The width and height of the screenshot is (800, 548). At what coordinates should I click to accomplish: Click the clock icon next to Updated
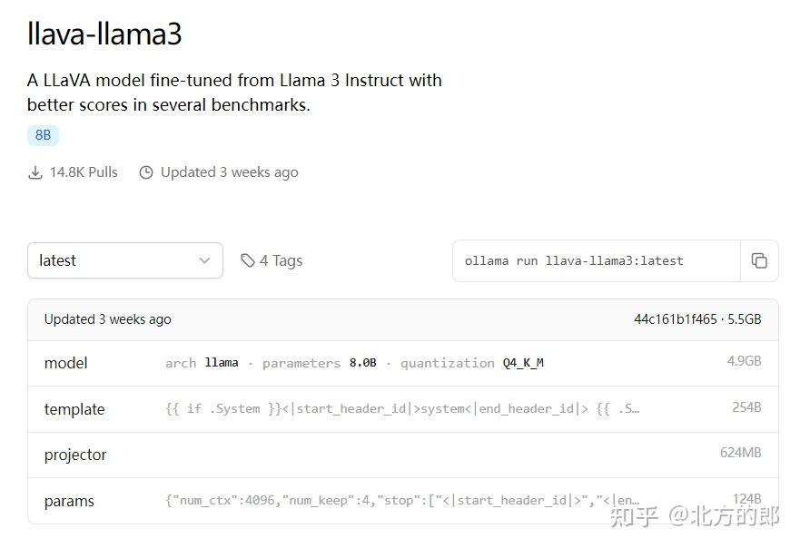click(x=146, y=171)
